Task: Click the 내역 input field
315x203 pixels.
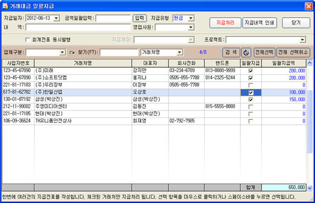Action: coord(78,28)
